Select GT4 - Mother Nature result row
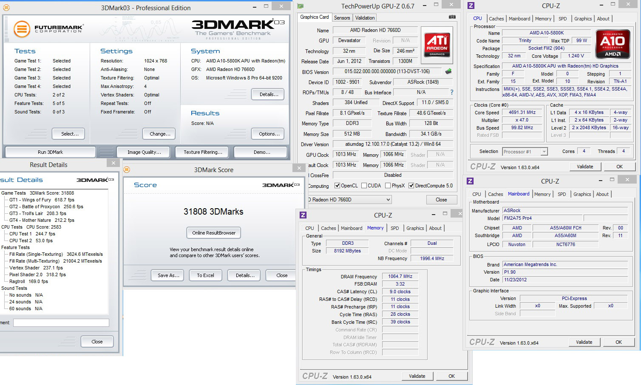The width and height of the screenshot is (641, 385). click(42, 220)
